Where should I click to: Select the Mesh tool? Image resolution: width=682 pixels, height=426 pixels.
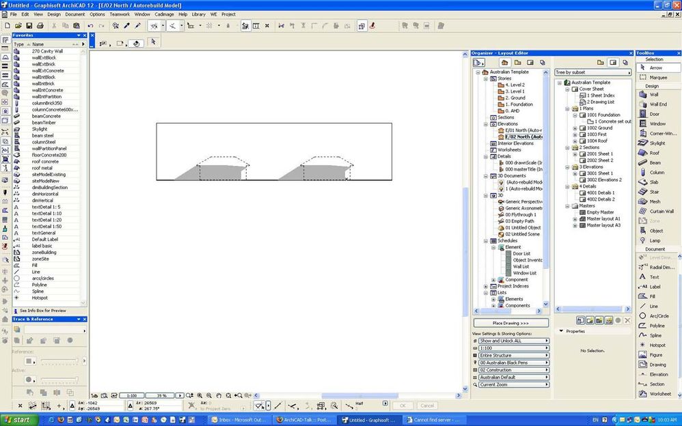point(654,201)
